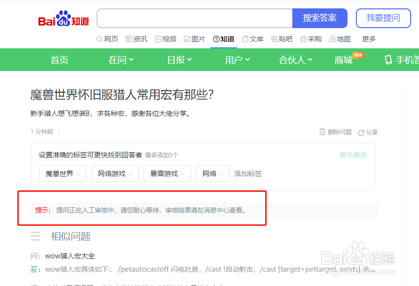Screen dimensions: 419x286
Task: Select the 视频 video search icon
Action: [159, 39]
